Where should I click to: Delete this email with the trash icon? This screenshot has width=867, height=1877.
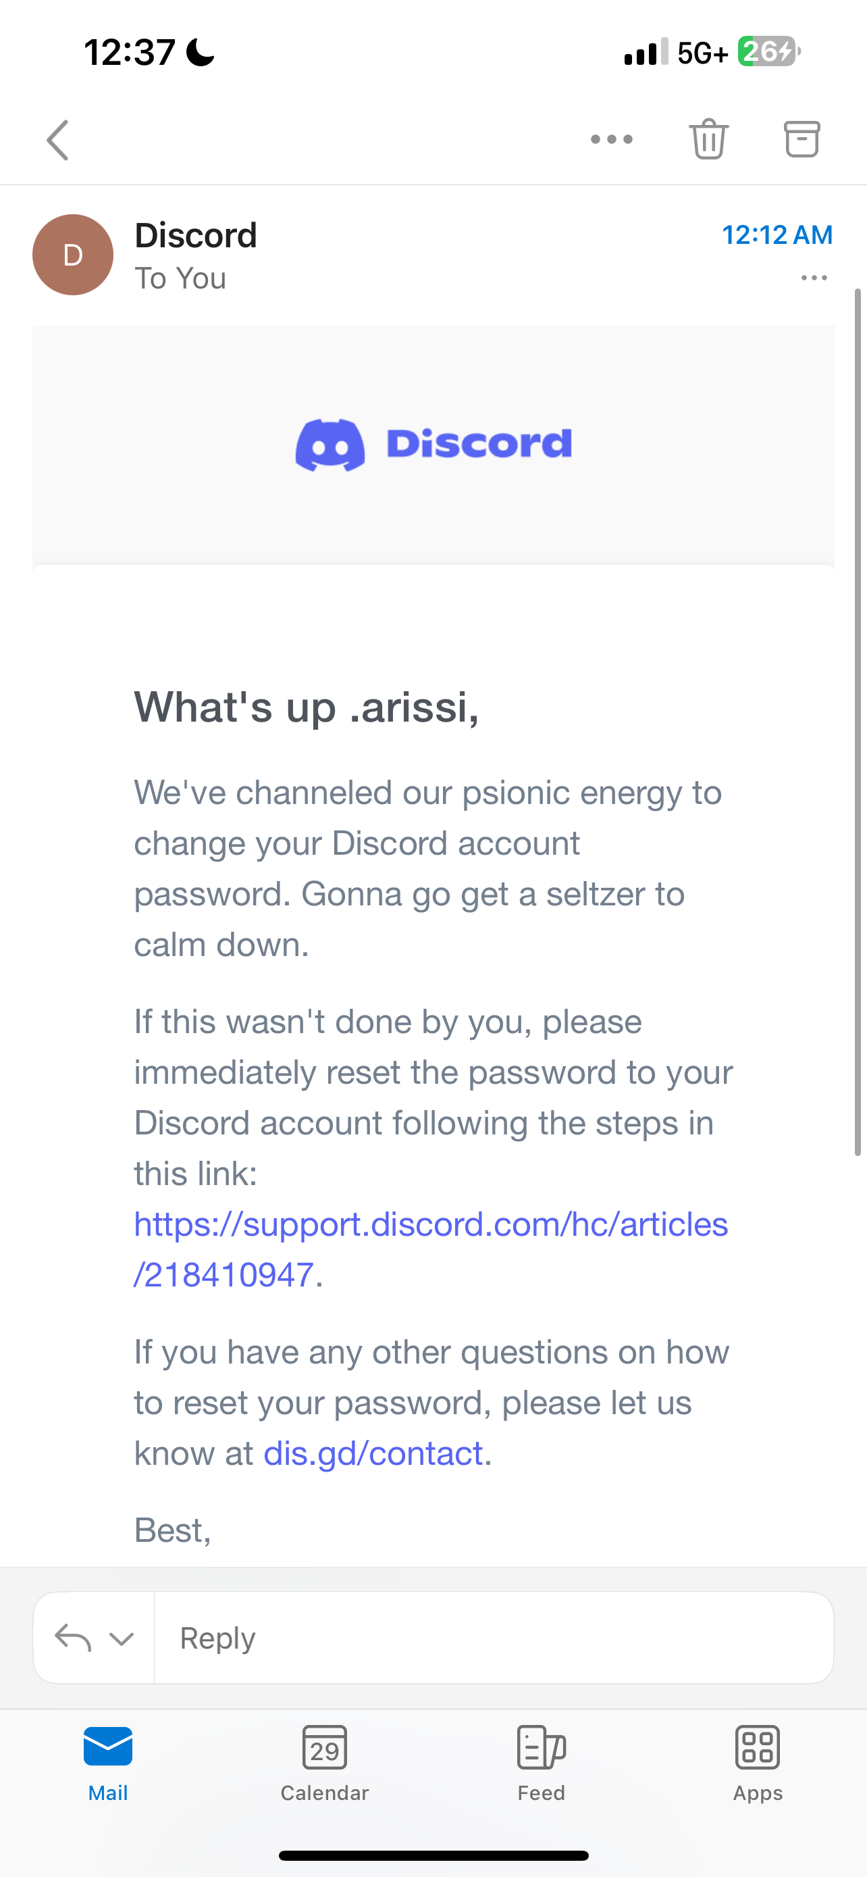(708, 139)
